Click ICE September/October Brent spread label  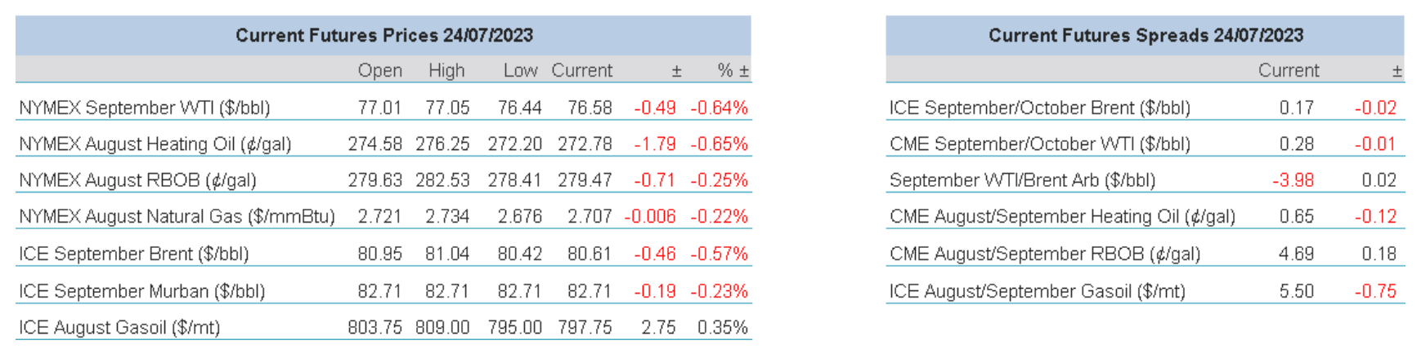pos(1039,108)
